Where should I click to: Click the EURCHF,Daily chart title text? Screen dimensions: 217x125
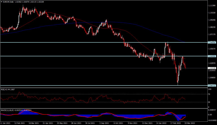[8, 2]
